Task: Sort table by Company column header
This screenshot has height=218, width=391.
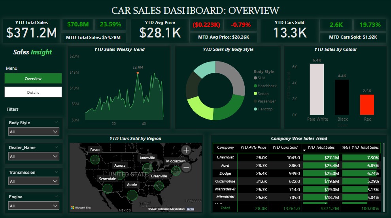Action: (225, 147)
